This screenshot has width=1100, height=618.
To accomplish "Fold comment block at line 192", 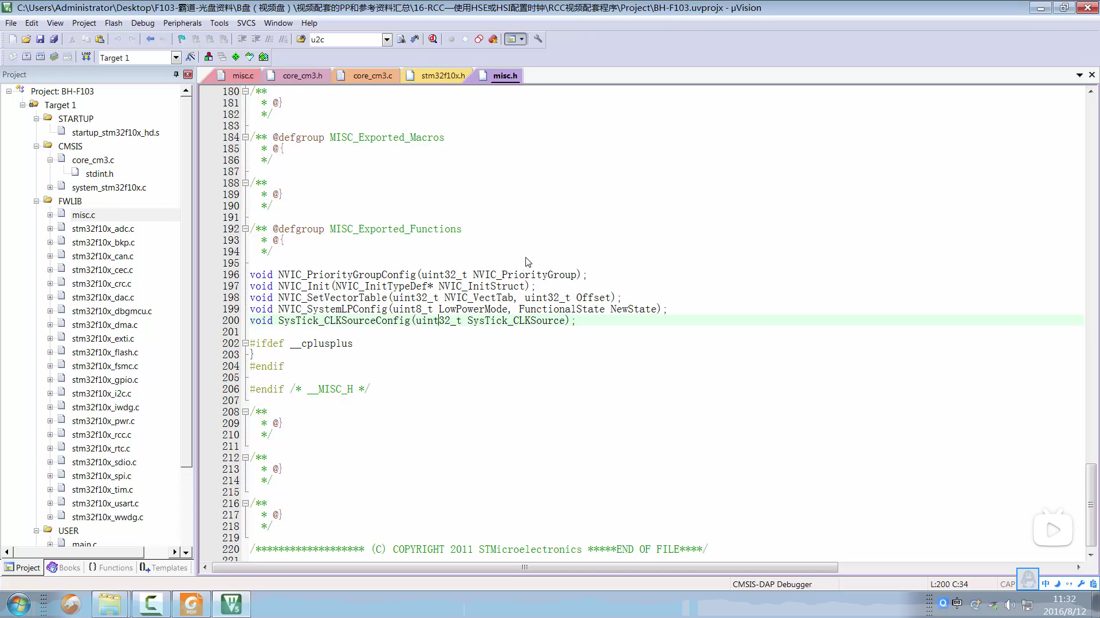I will [245, 228].
